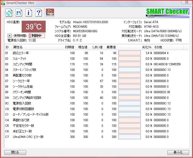The image size is (193, 158).
Task: Click the 判別中 usage time field
Action: pos(37,36)
